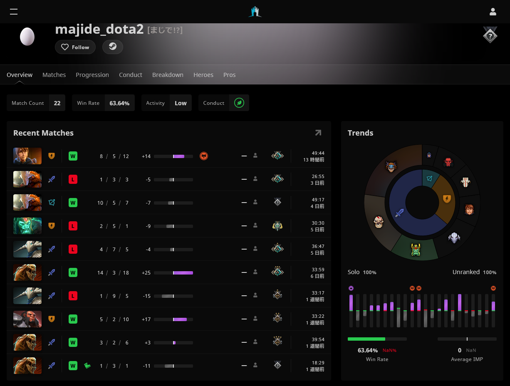Image resolution: width=510 pixels, height=386 pixels.
Task: View the Breakdown tab
Action: click(168, 75)
